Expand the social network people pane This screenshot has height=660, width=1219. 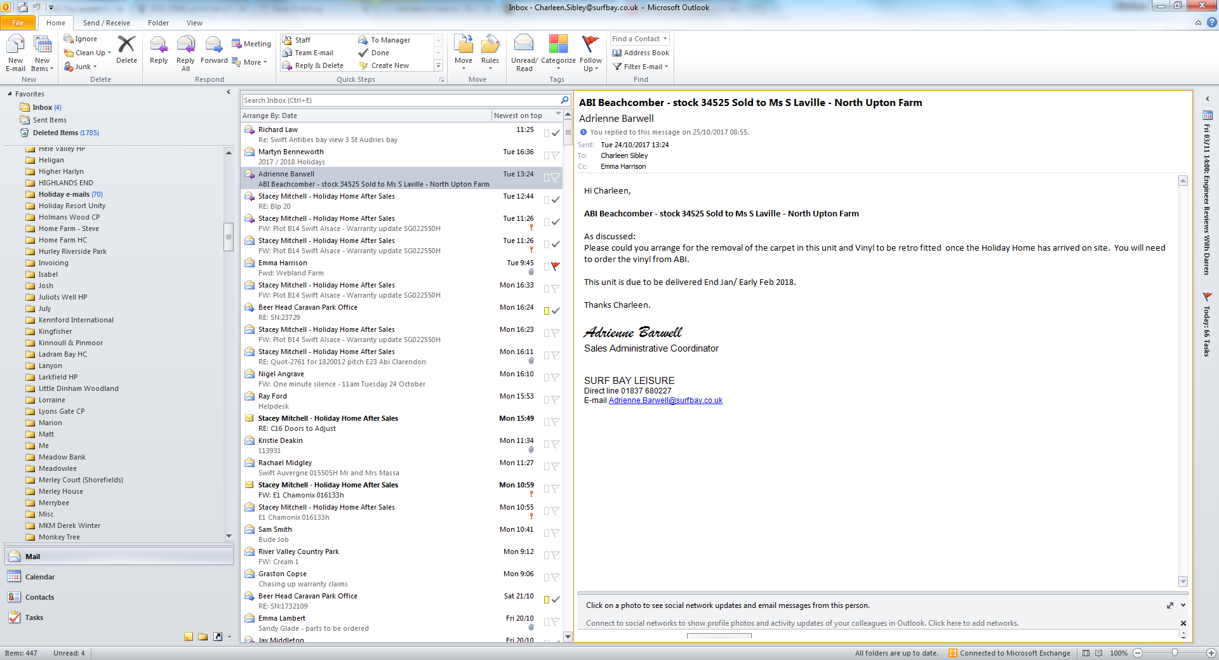click(1183, 605)
